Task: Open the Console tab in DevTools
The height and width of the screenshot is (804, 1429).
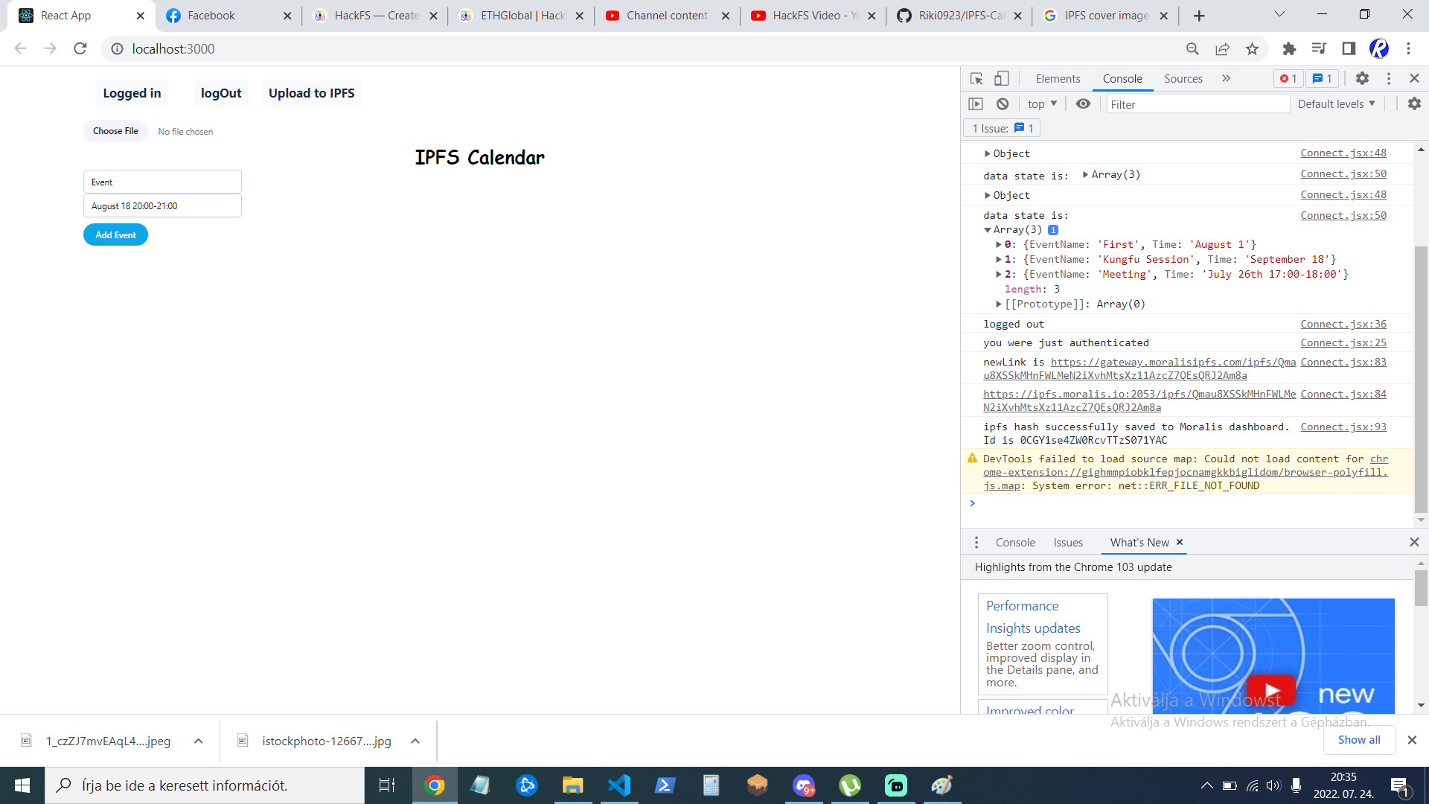Action: (1122, 77)
